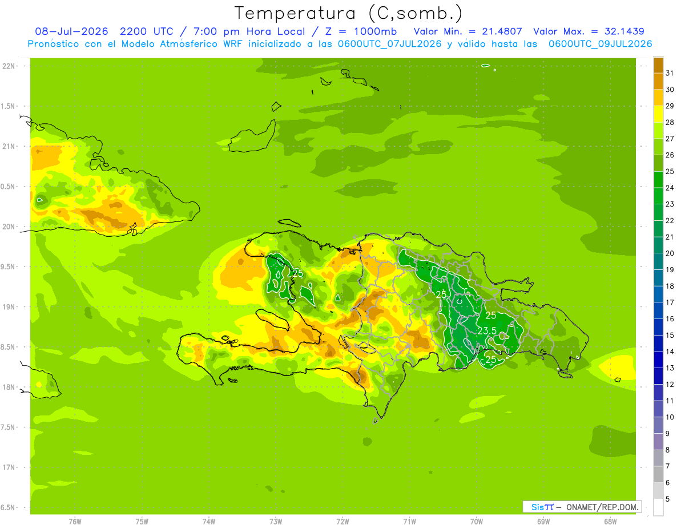685x529 pixels.
Task: Click legend value 14
Action: click(670, 352)
